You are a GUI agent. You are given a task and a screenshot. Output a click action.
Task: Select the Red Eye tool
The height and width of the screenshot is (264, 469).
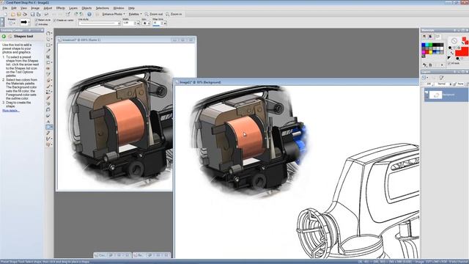pyautogui.click(x=48, y=68)
